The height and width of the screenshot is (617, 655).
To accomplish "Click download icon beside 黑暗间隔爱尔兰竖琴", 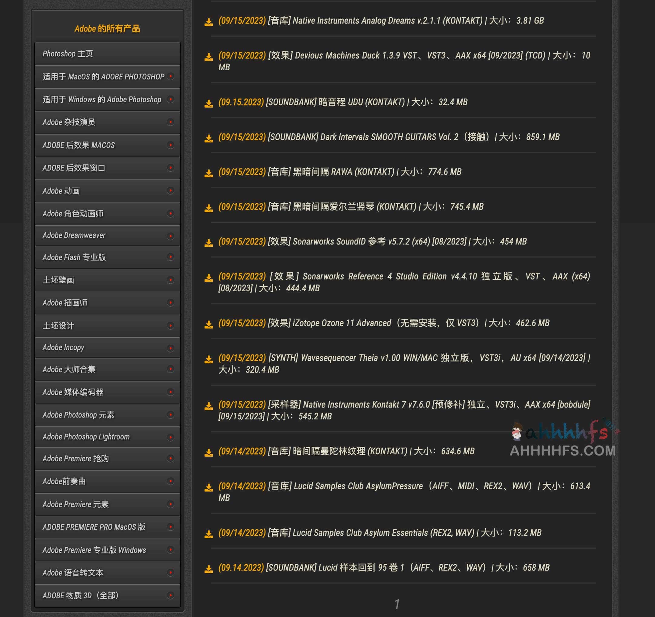I will [208, 208].
